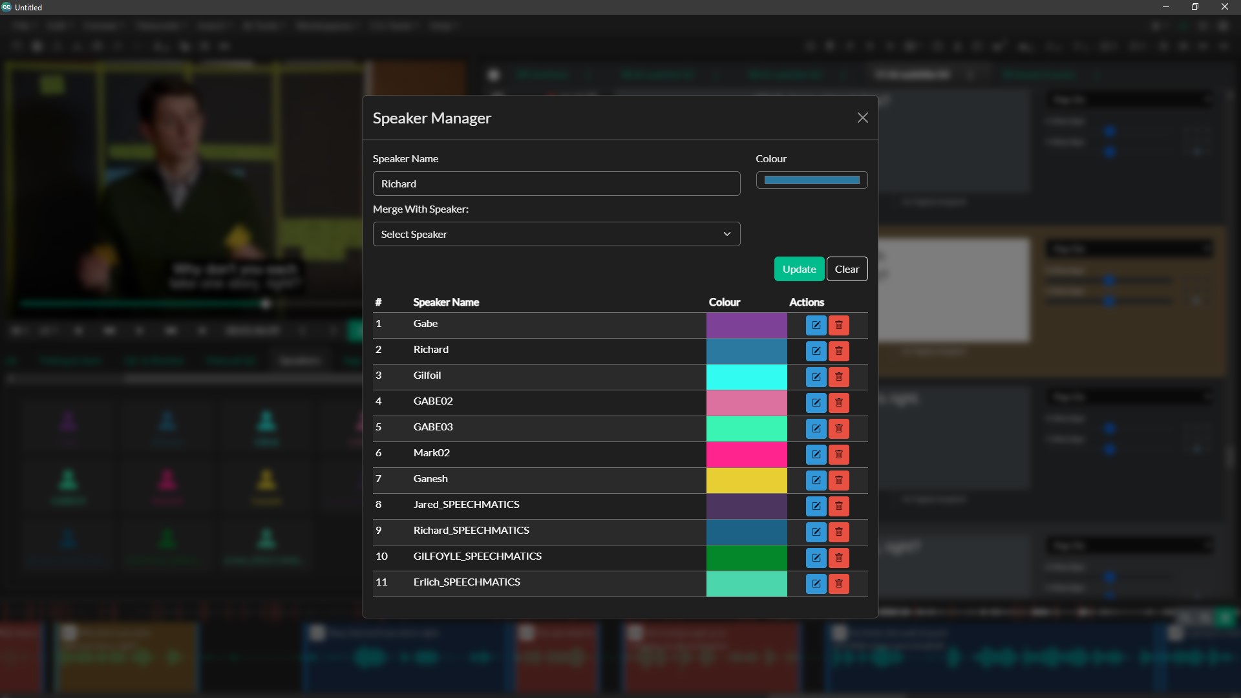The image size is (1241, 698).
Task: Select the Mark02 name text
Action: 431,453
